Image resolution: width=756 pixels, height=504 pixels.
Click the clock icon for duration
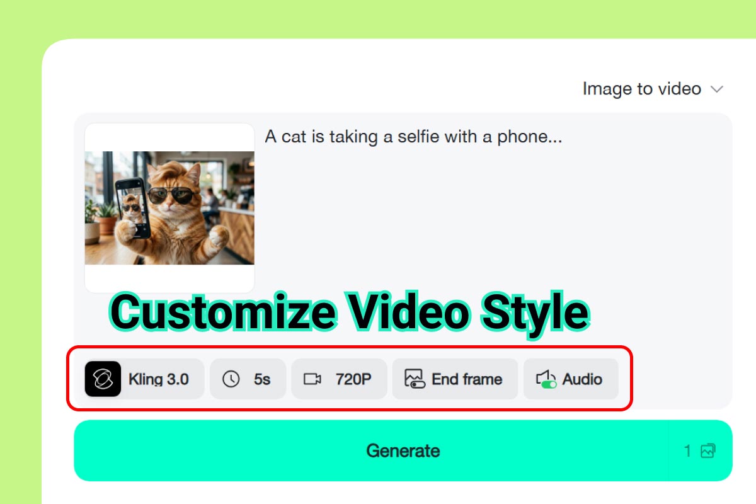click(231, 379)
